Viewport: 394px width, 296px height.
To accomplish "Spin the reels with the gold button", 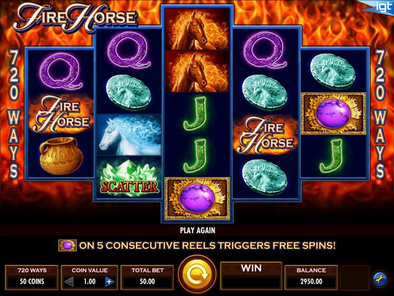I will (197, 274).
